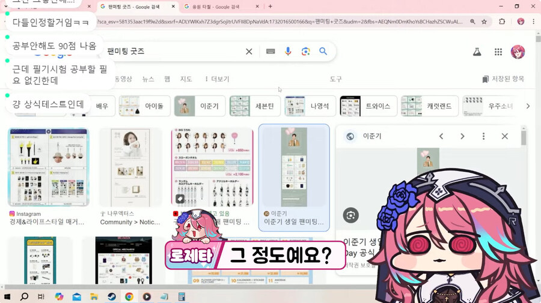Open the Google apps grid

click(x=498, y=52)
